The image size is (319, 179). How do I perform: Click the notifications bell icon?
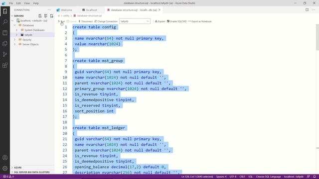(x=315, y=177)
